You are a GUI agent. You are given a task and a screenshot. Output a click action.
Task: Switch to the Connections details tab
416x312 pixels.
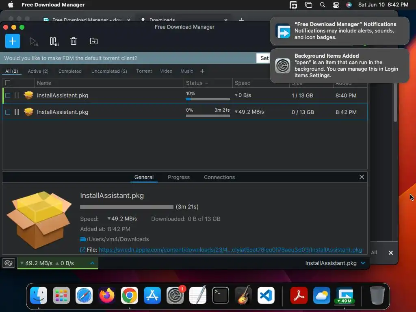point(219,177)
